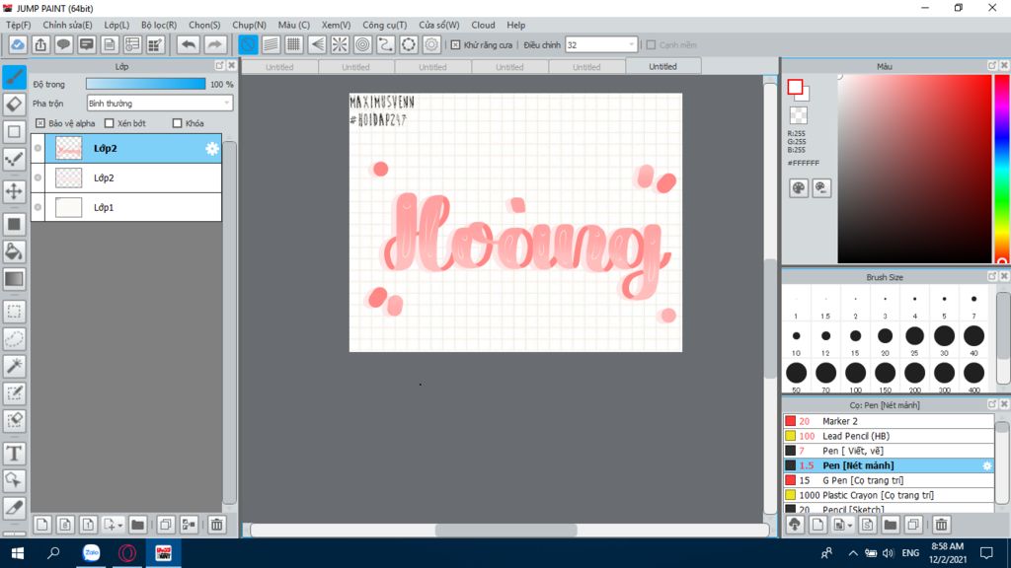Viewport: 1011px width, 568px height.
Task: Open the Pha trộn blend mode dropdown
Action: (159, 103)
